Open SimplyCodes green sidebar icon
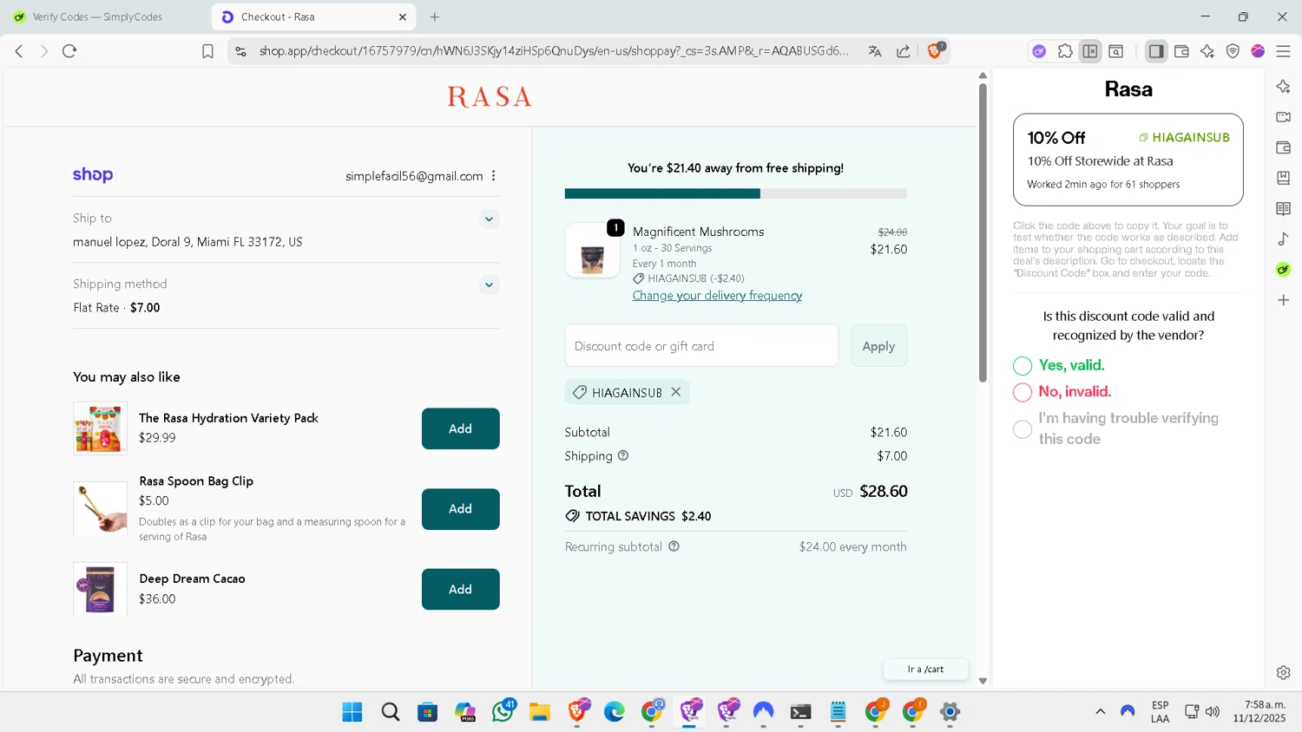Viewport: 1302px width, 732px height. (1284, 270)
